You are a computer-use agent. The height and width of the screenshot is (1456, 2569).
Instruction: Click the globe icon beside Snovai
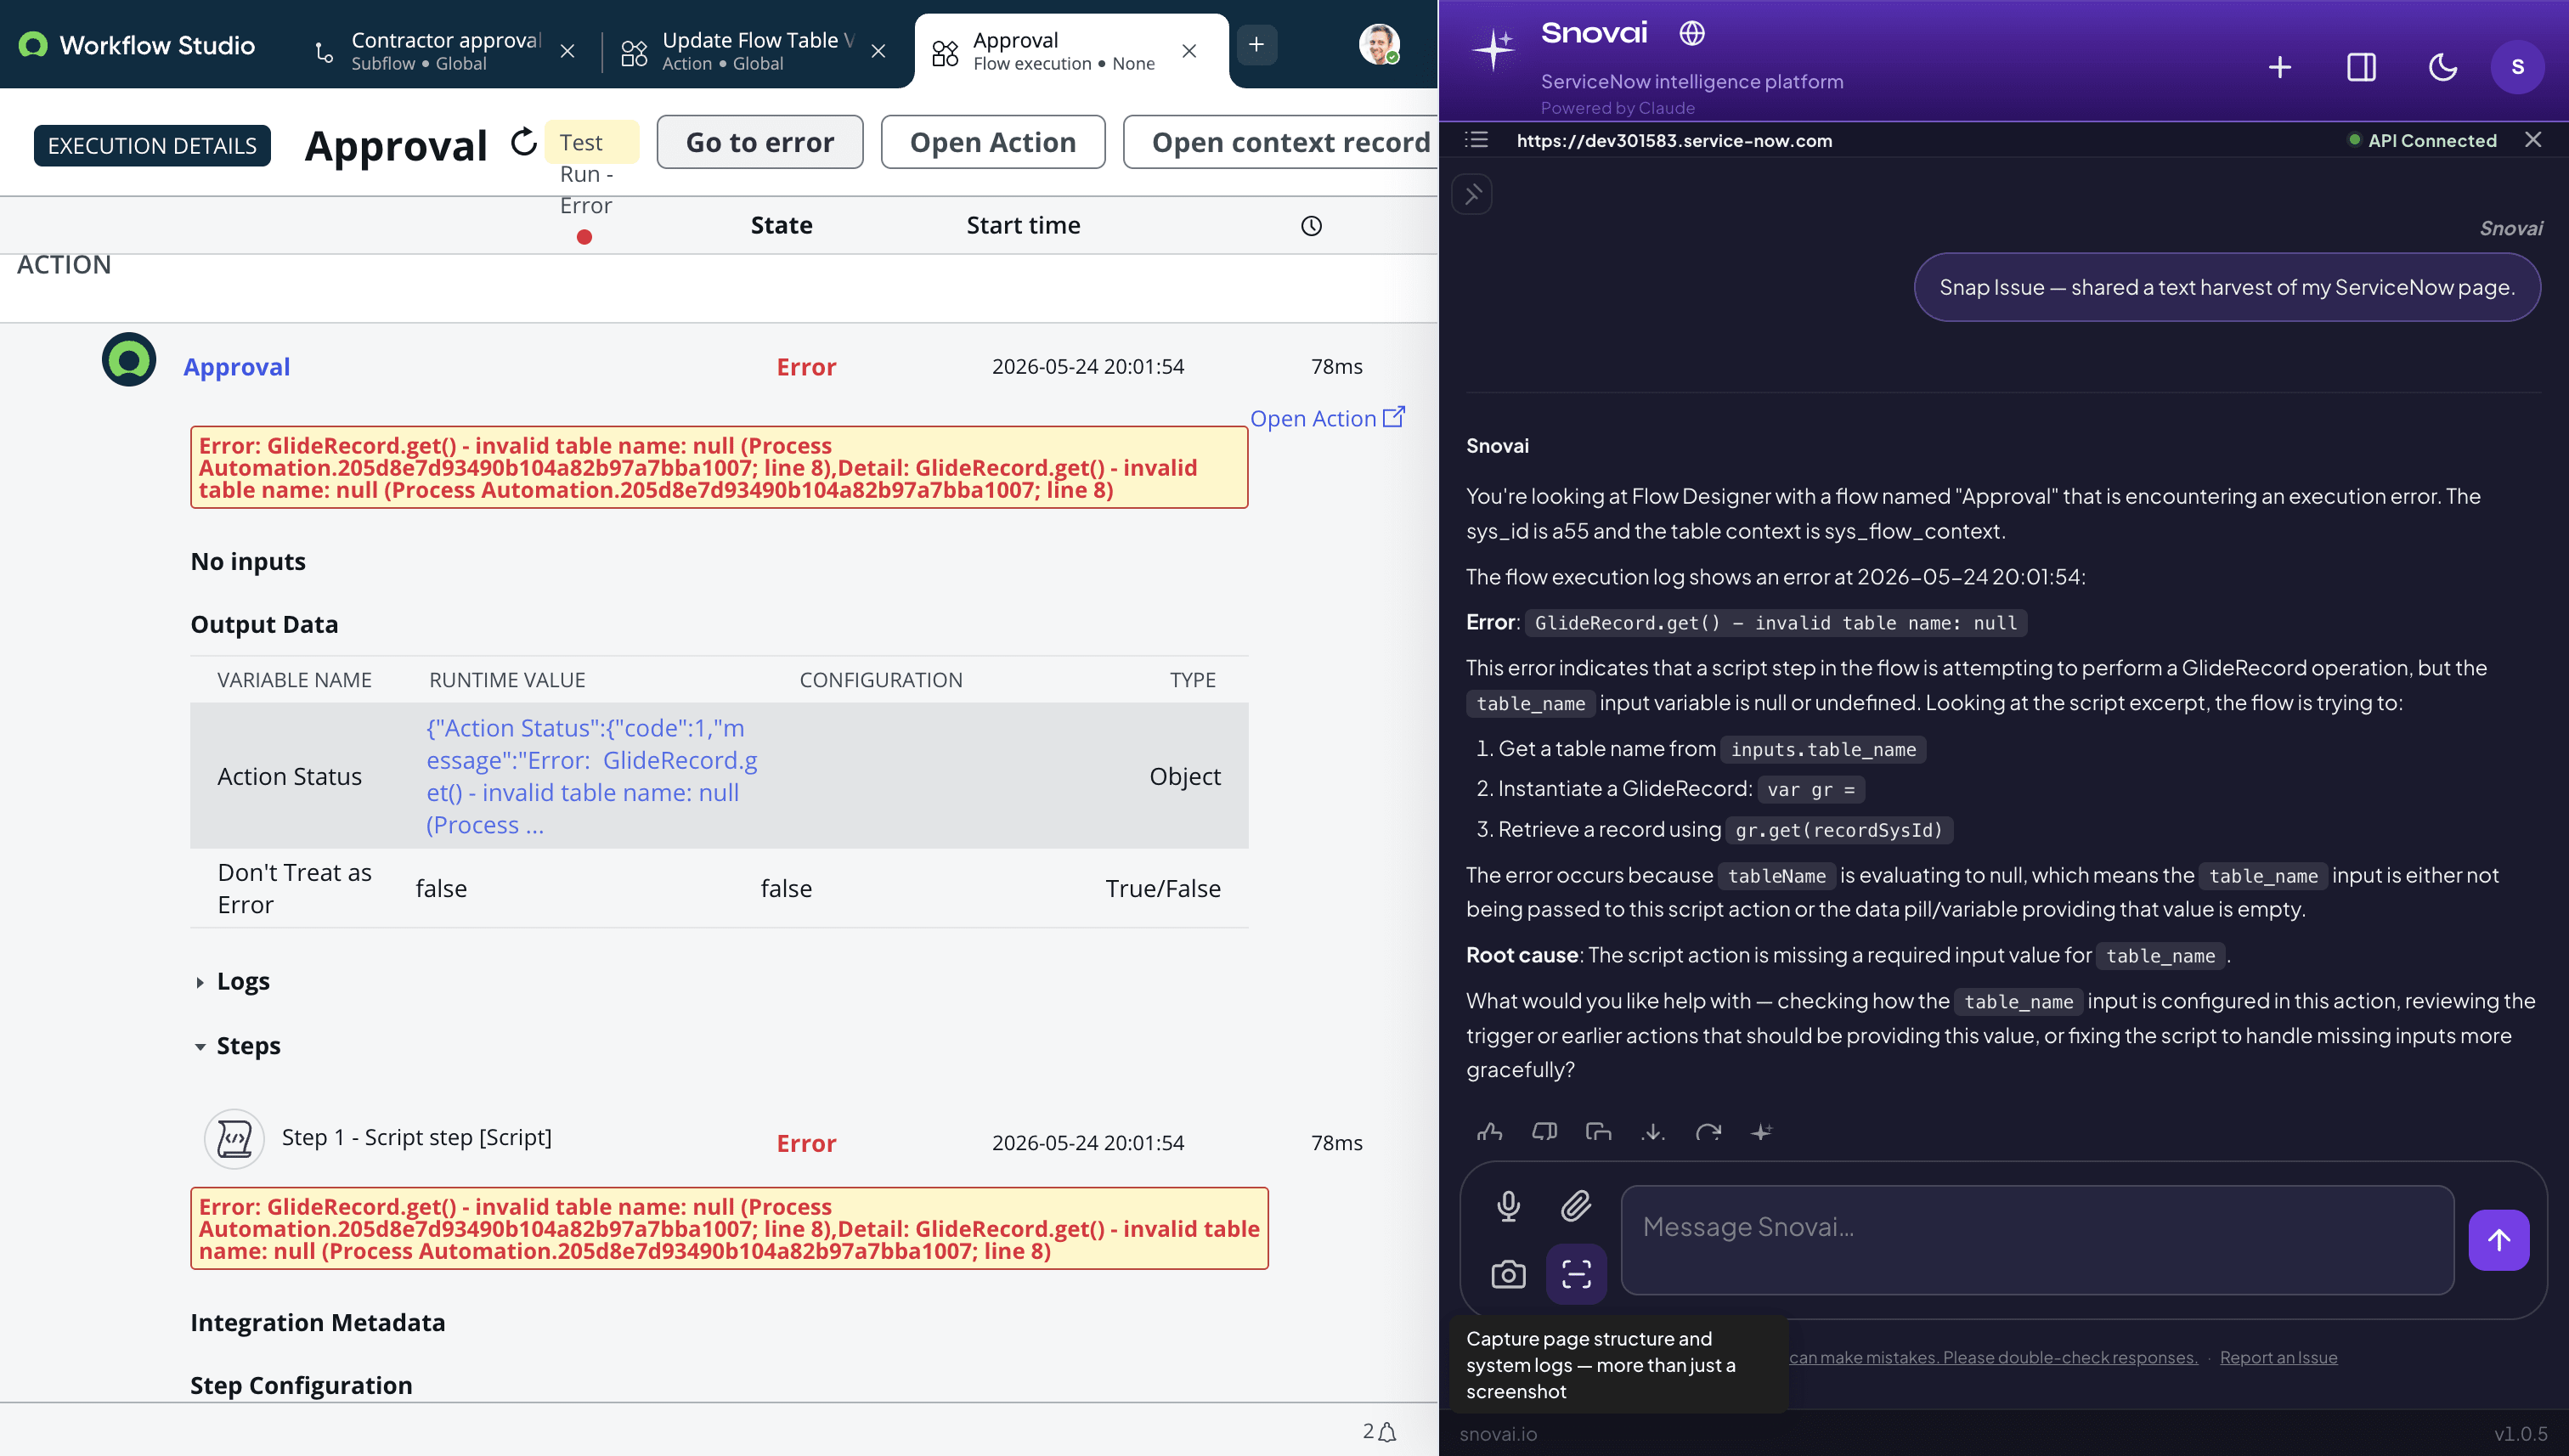(1692, 33)
